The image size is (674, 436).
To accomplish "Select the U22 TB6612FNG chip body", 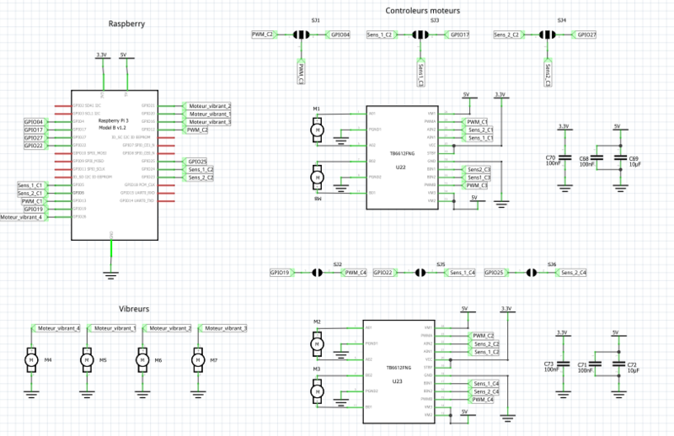I will [400, 158].
